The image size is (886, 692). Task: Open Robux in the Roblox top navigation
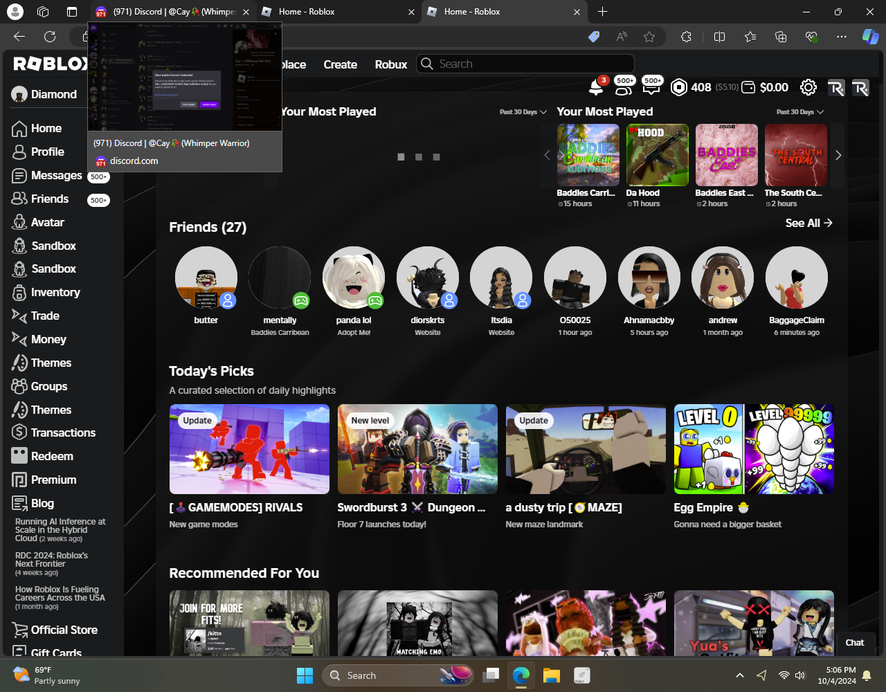(x=391, y=64)
